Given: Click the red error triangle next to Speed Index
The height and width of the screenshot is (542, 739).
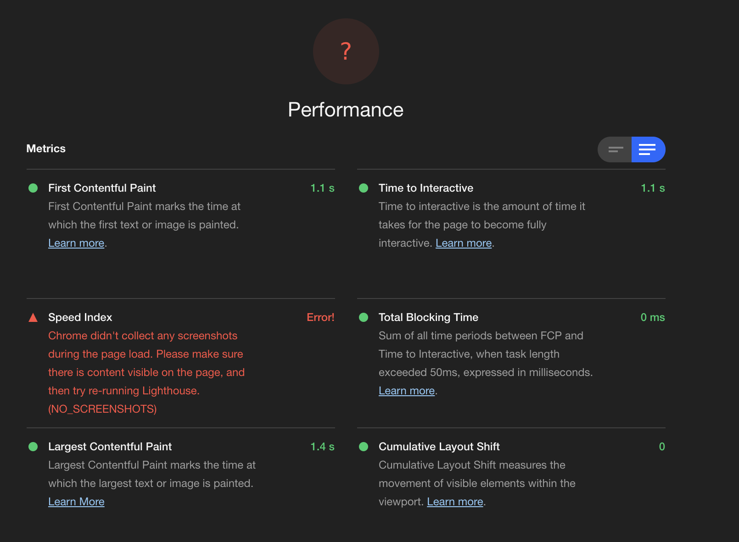Looking at the screenshot, I should [33, 317].
